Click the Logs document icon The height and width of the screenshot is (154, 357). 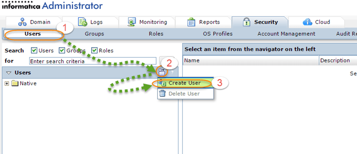(x=82, y=22)
